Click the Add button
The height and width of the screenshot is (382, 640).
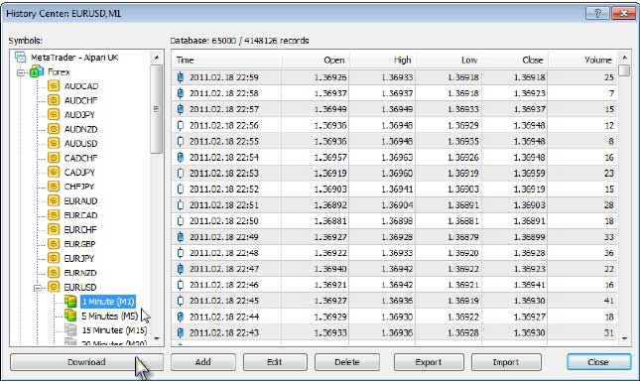pyautogui.click(x=203, y=362)
